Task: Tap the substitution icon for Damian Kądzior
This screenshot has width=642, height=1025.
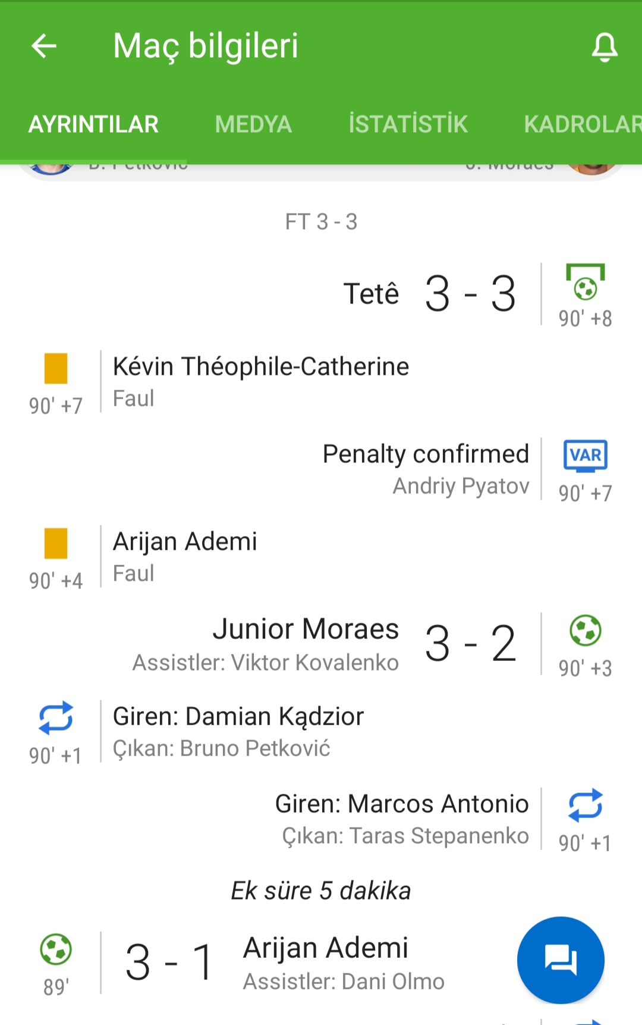Action: (56, 718)
